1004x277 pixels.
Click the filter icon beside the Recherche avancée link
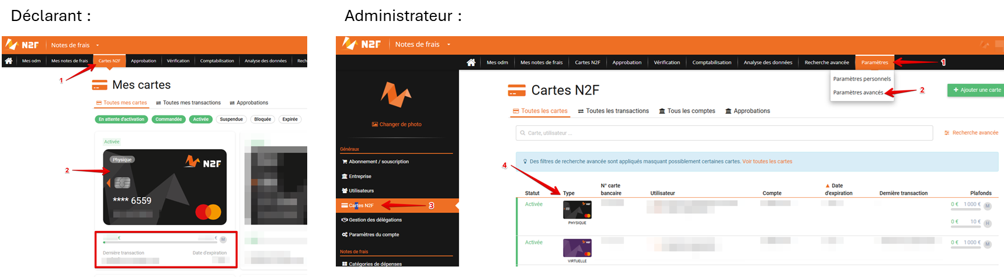click(x=947, y=133)
